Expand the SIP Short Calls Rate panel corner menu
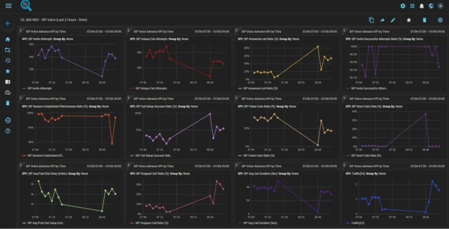This screenshot has width=449, height=229. pos(344,98)
